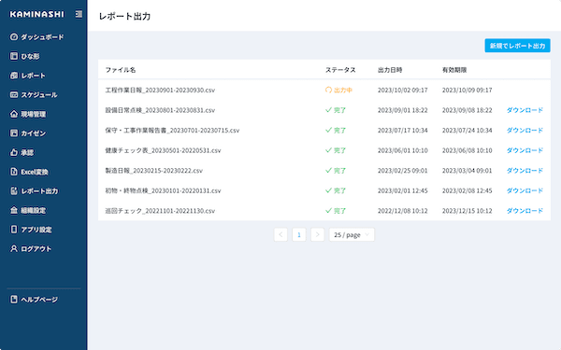Viewport: 561px width, 350px height.
Task: Download 製造日報_20230215-20230222.csv
Action: pos(525,171)
